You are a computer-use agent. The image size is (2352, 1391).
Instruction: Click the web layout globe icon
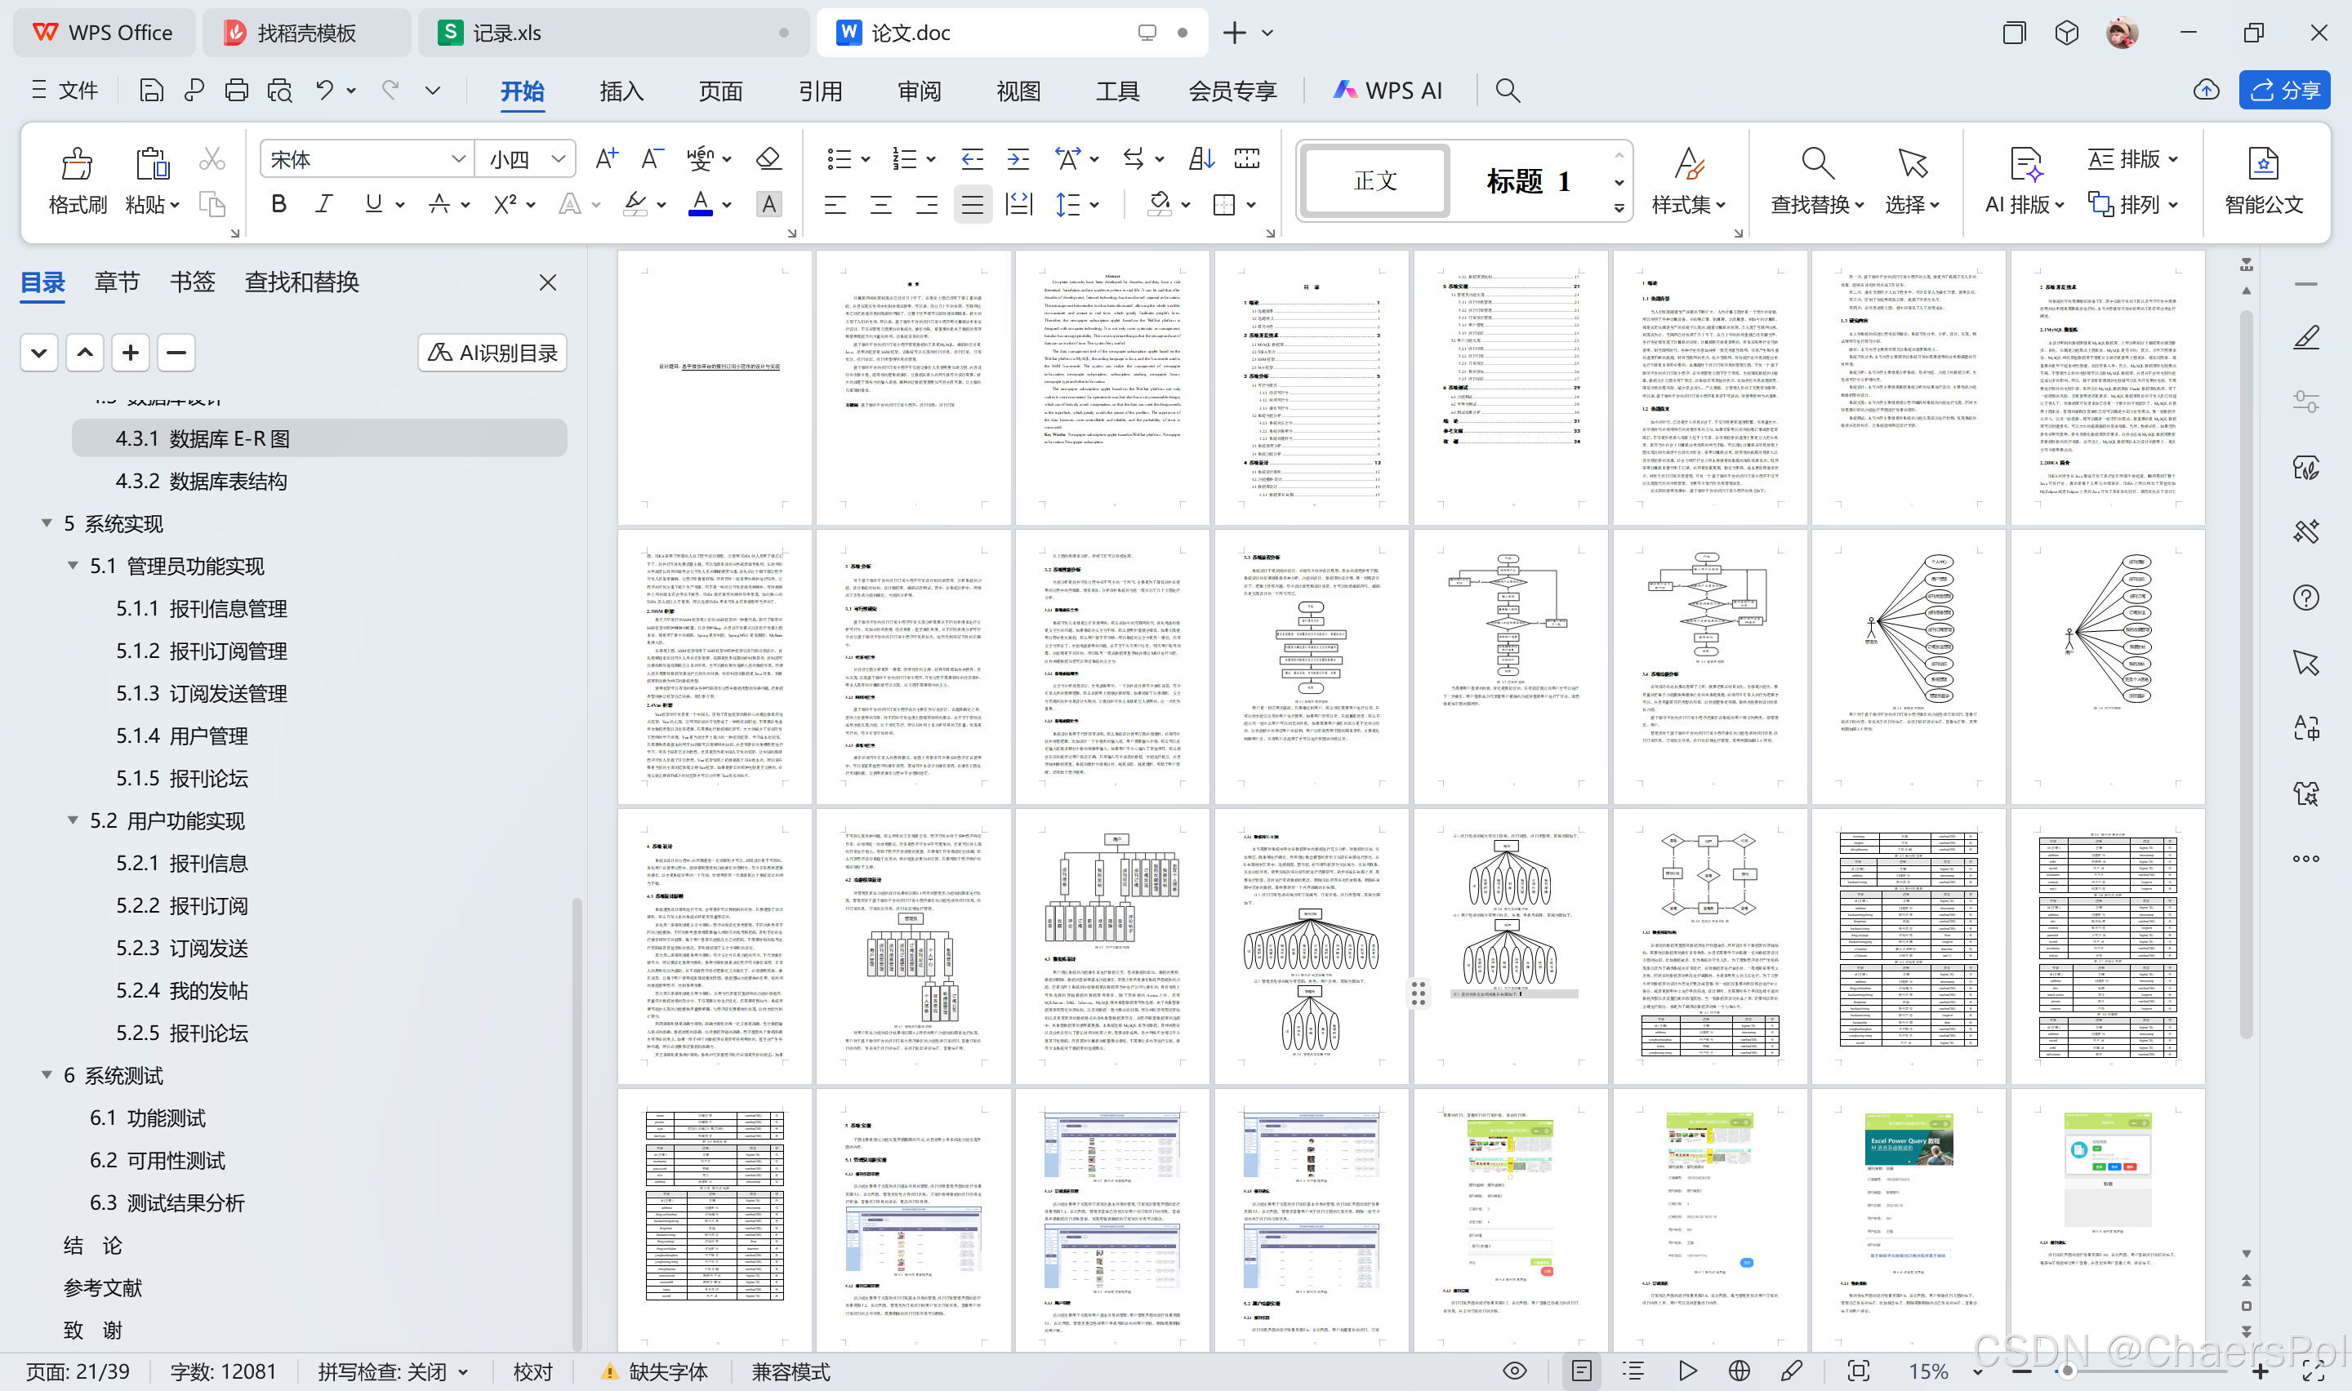pos(1739,1371)
